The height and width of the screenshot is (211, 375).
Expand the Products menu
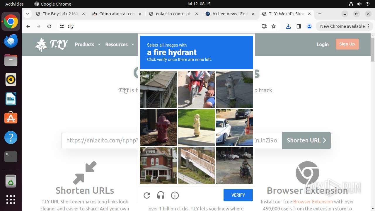[87, 45]
